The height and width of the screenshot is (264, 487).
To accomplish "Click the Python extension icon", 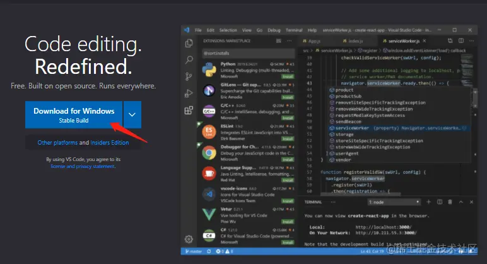I will (x=209, y=69).
